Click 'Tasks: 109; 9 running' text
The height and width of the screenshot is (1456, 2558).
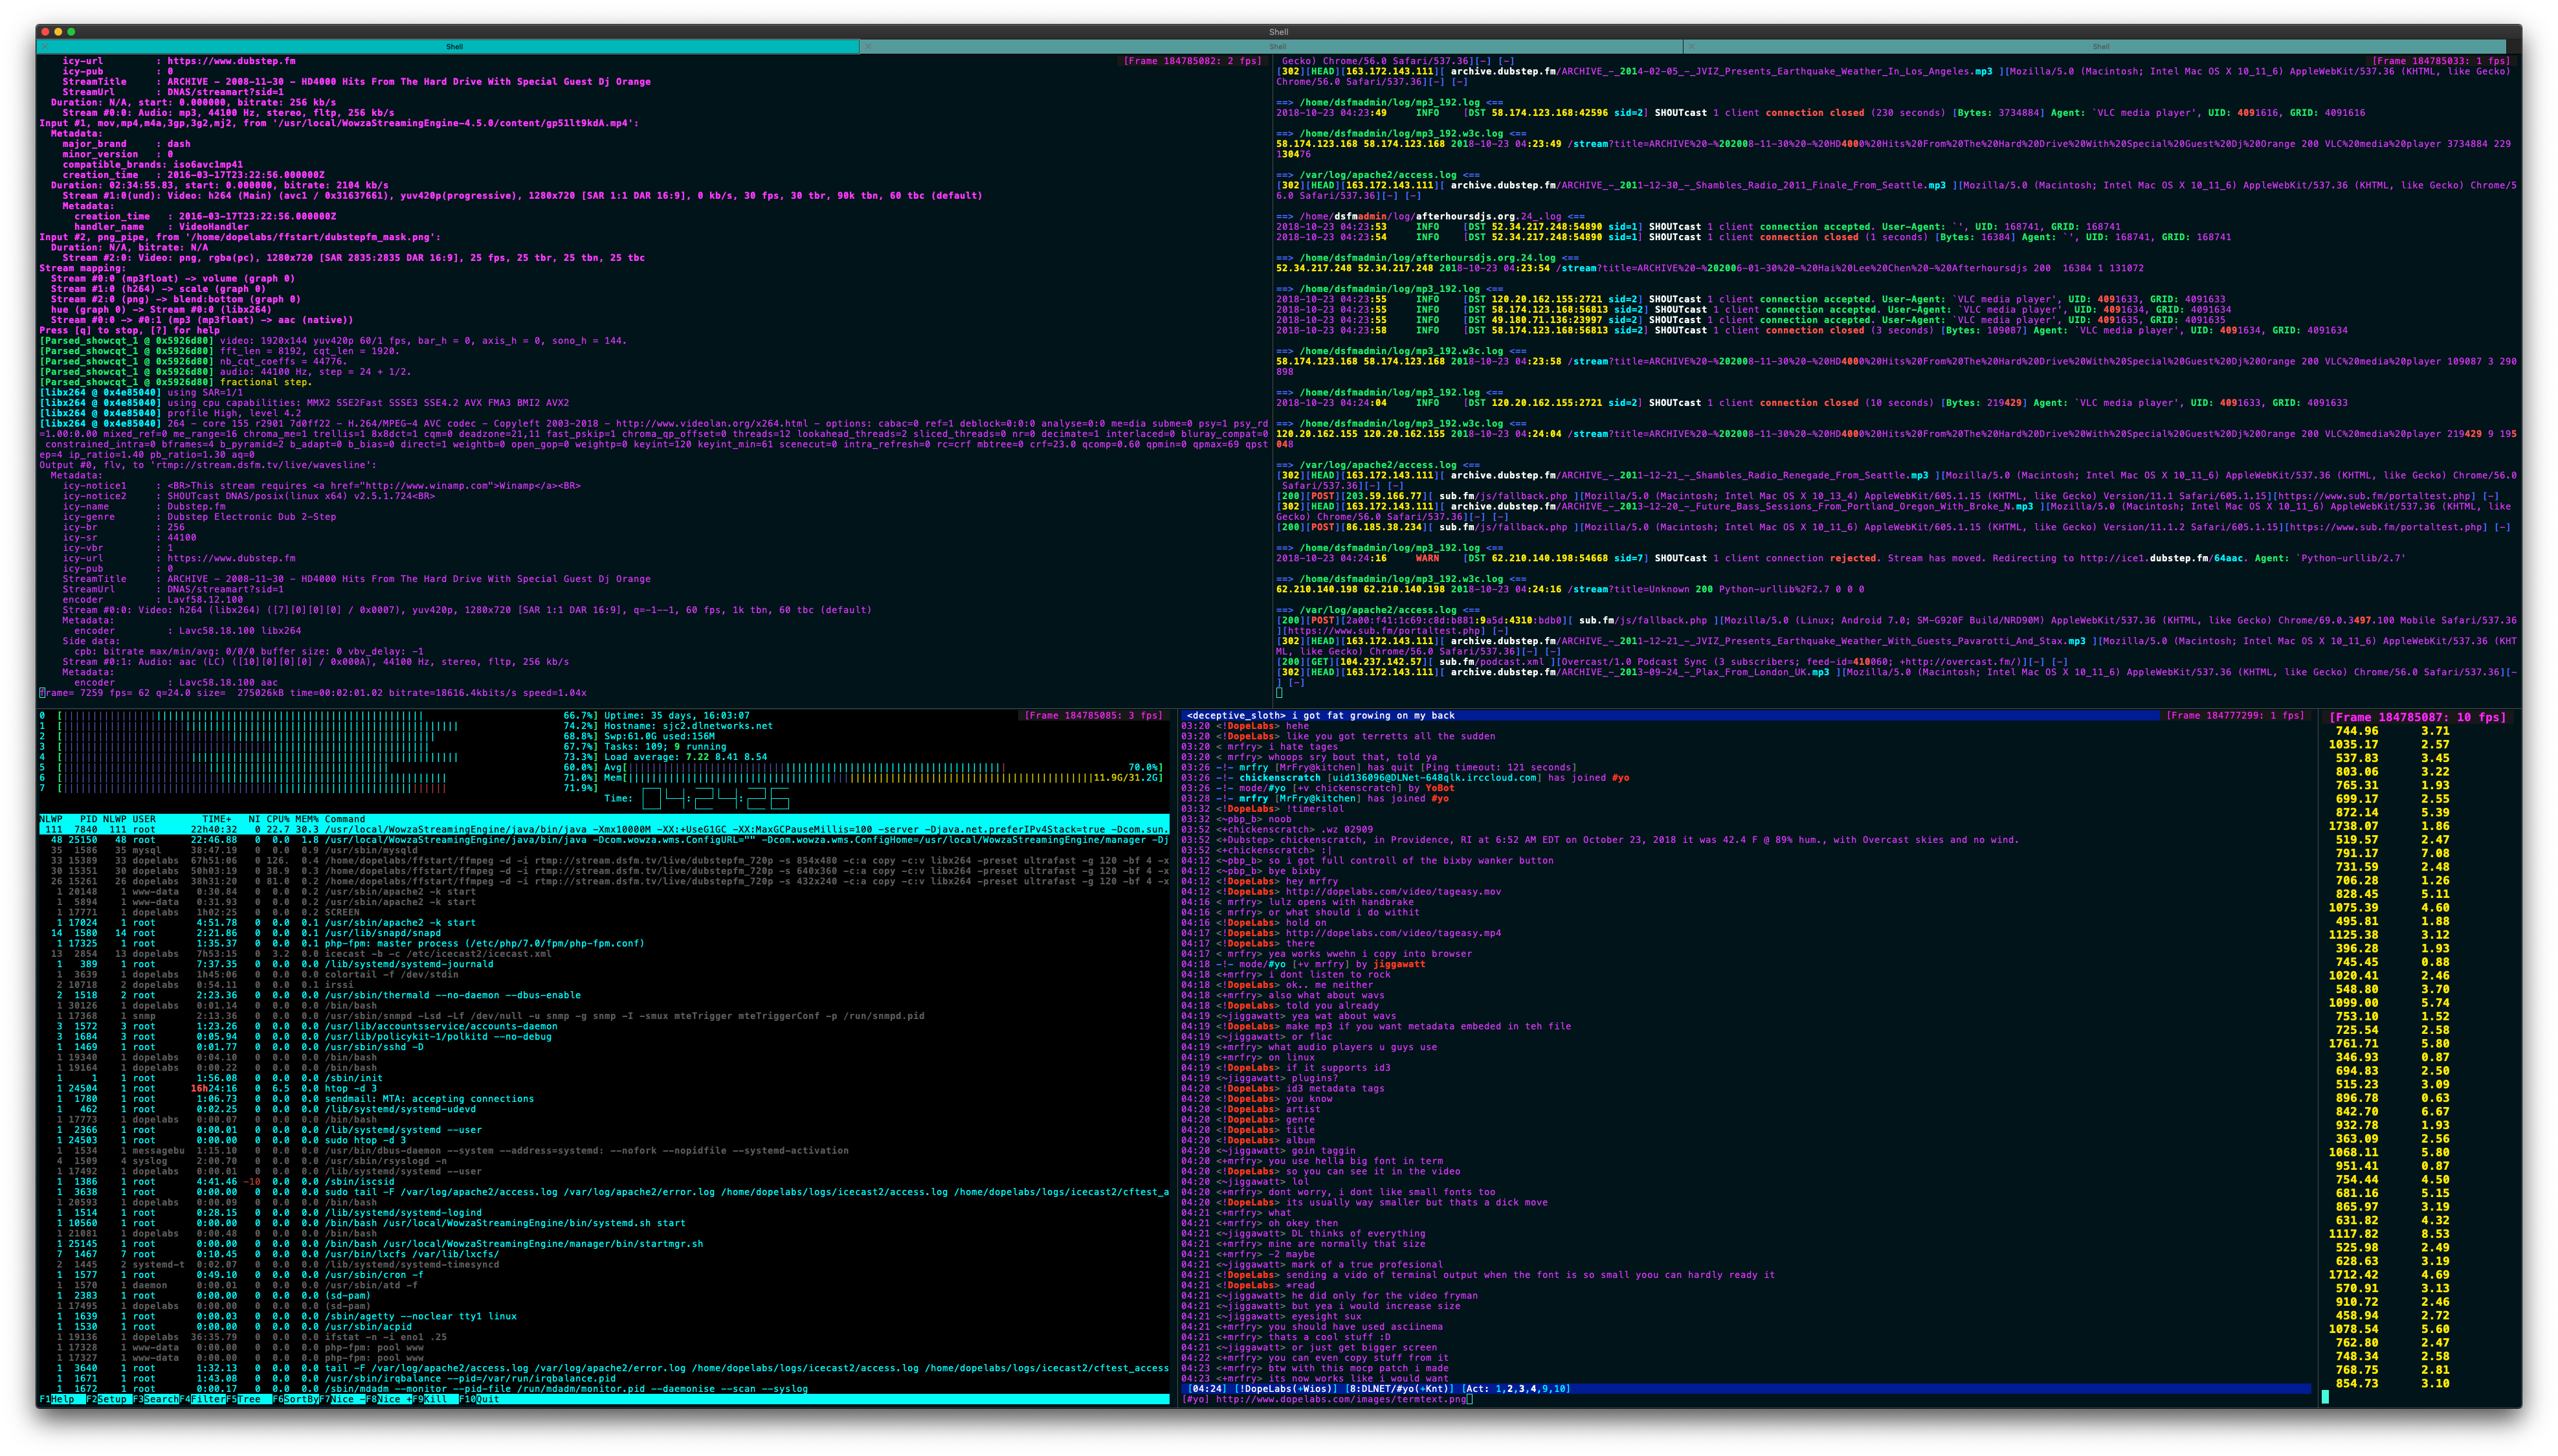click(666, 747)
